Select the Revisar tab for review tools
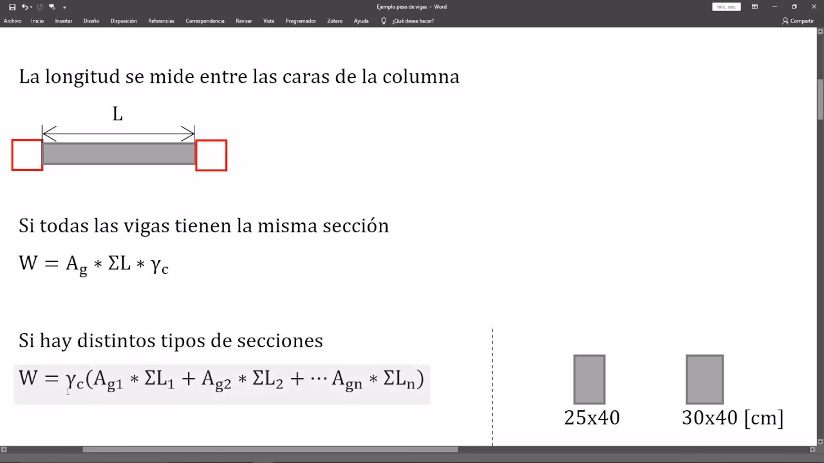Viewport: 824px width, 463px height. (x=243, y=21)
